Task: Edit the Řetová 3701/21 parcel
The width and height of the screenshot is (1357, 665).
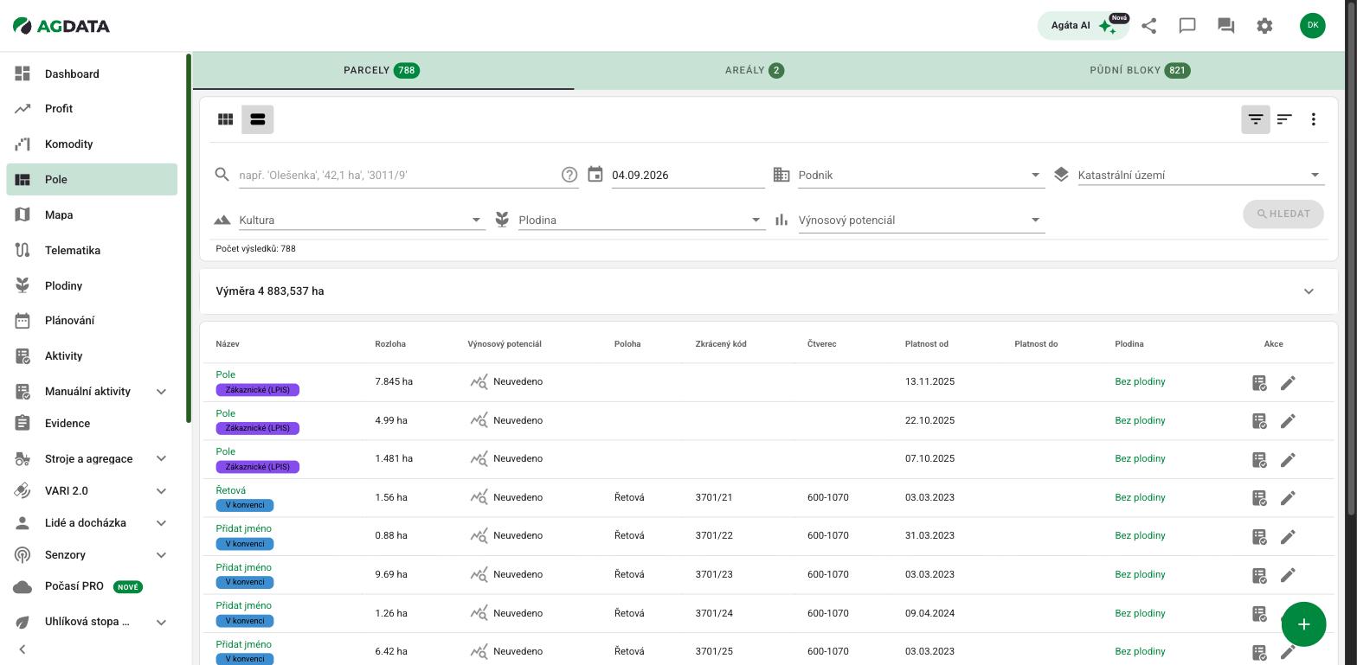Action: tap(1288, 498)
